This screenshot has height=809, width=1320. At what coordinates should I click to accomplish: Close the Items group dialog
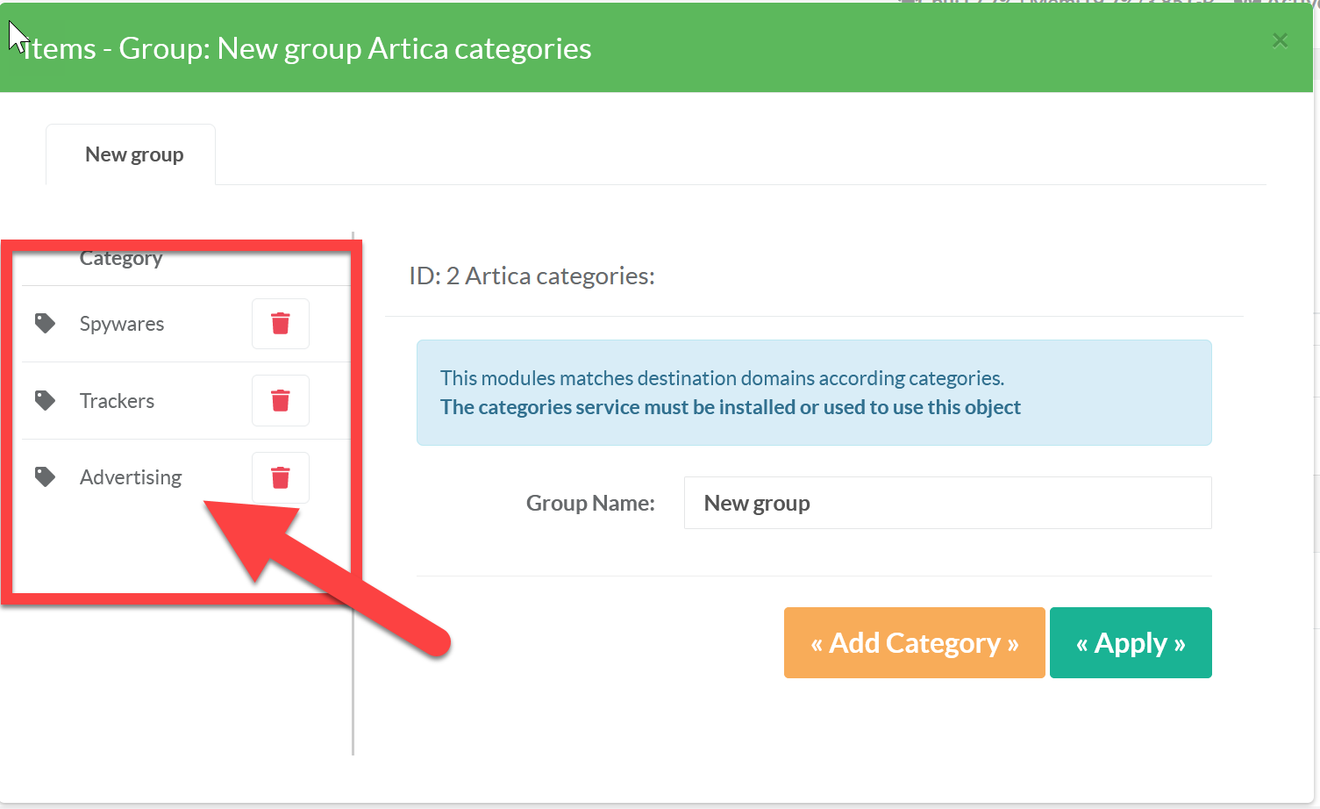coord(1280,40)
